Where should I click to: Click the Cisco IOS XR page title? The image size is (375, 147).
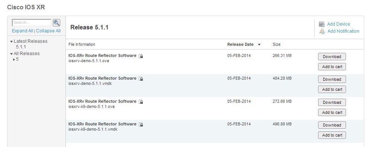26,7
